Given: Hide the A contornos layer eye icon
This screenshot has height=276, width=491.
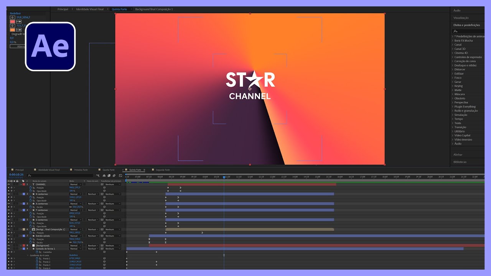Looking at the screenshot, I should tap(9, 204).
